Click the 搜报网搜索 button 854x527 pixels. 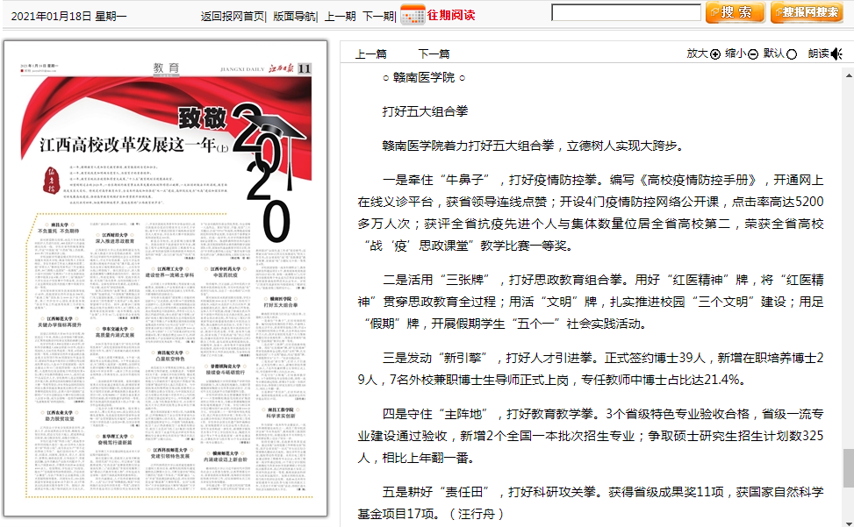tap(807, 12)
